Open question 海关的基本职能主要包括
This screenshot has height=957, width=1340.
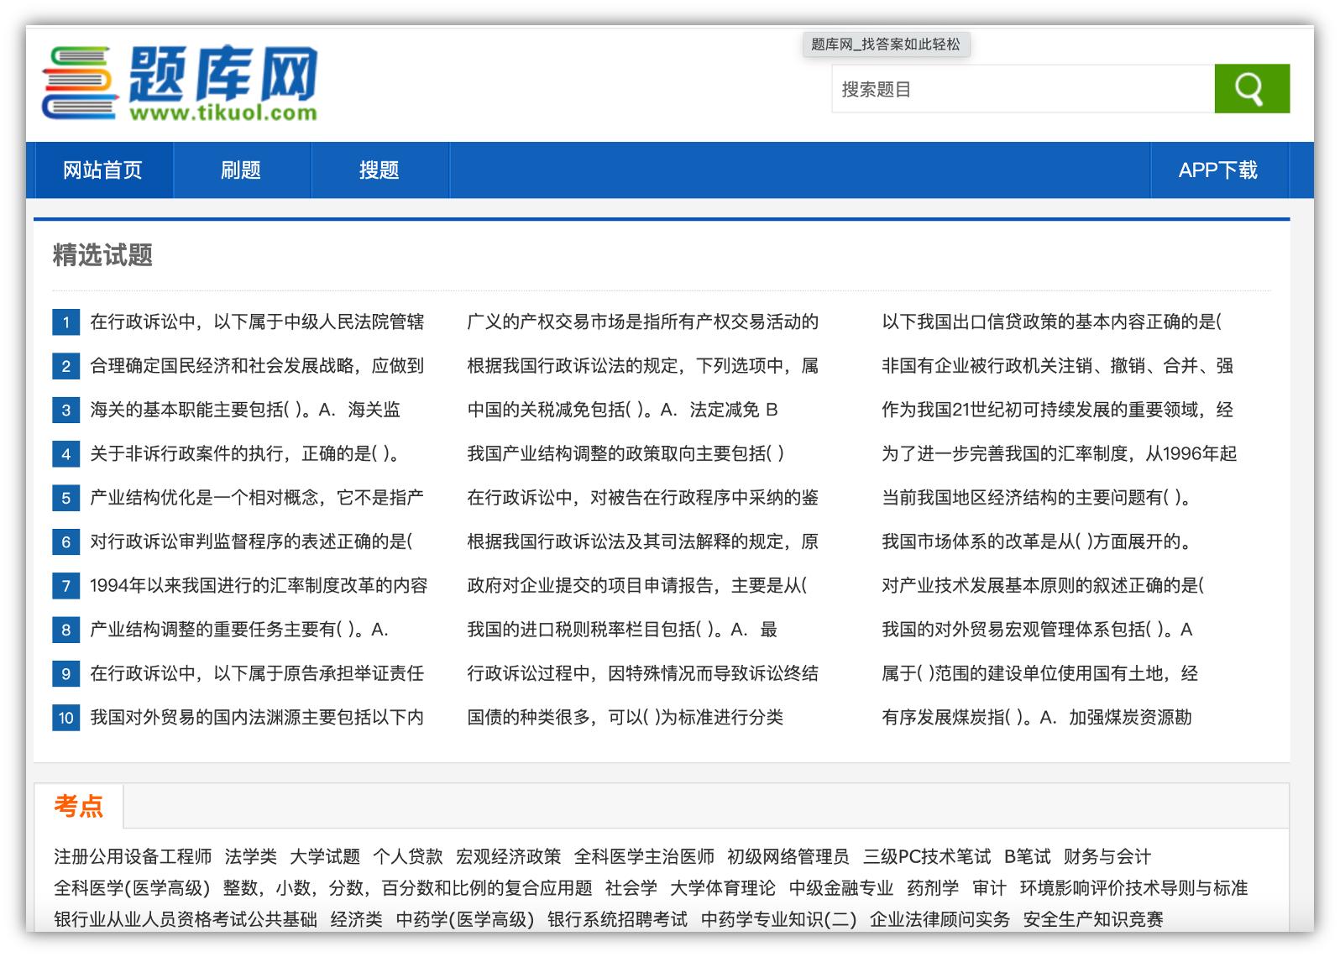[245, 410]
